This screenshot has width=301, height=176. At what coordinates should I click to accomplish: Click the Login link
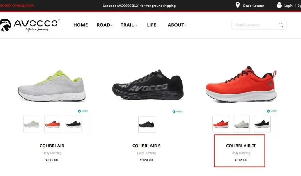point(288,6)
